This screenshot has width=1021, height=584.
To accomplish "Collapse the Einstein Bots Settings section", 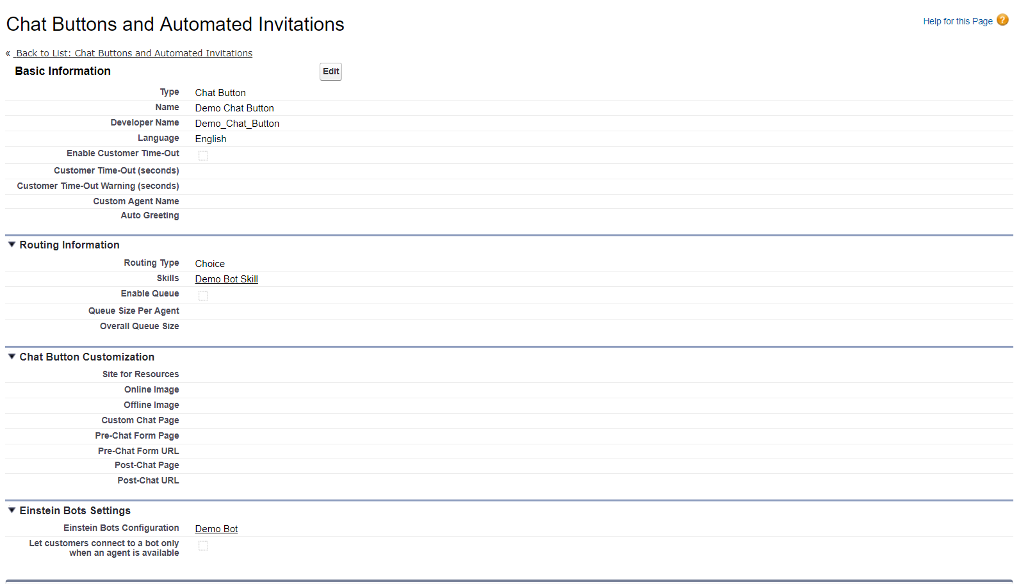I will [12, 510].
